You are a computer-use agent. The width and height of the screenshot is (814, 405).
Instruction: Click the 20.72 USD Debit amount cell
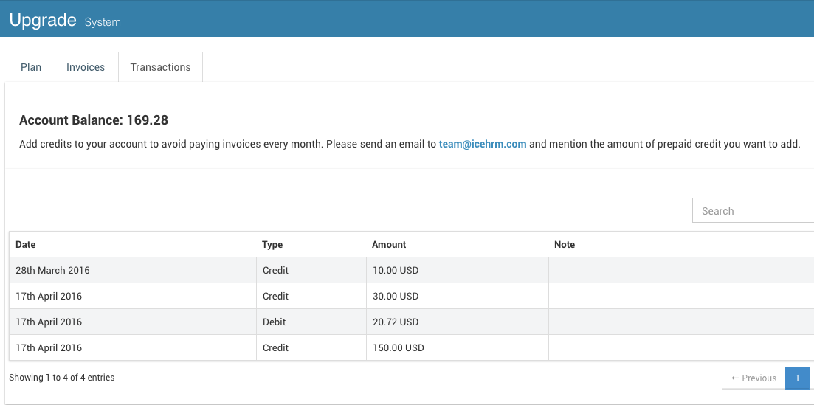click(458, 322)
